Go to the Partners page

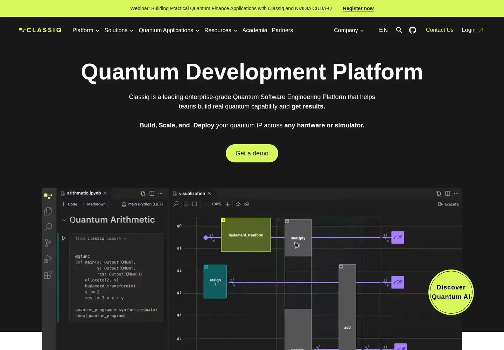coord(282,30)
